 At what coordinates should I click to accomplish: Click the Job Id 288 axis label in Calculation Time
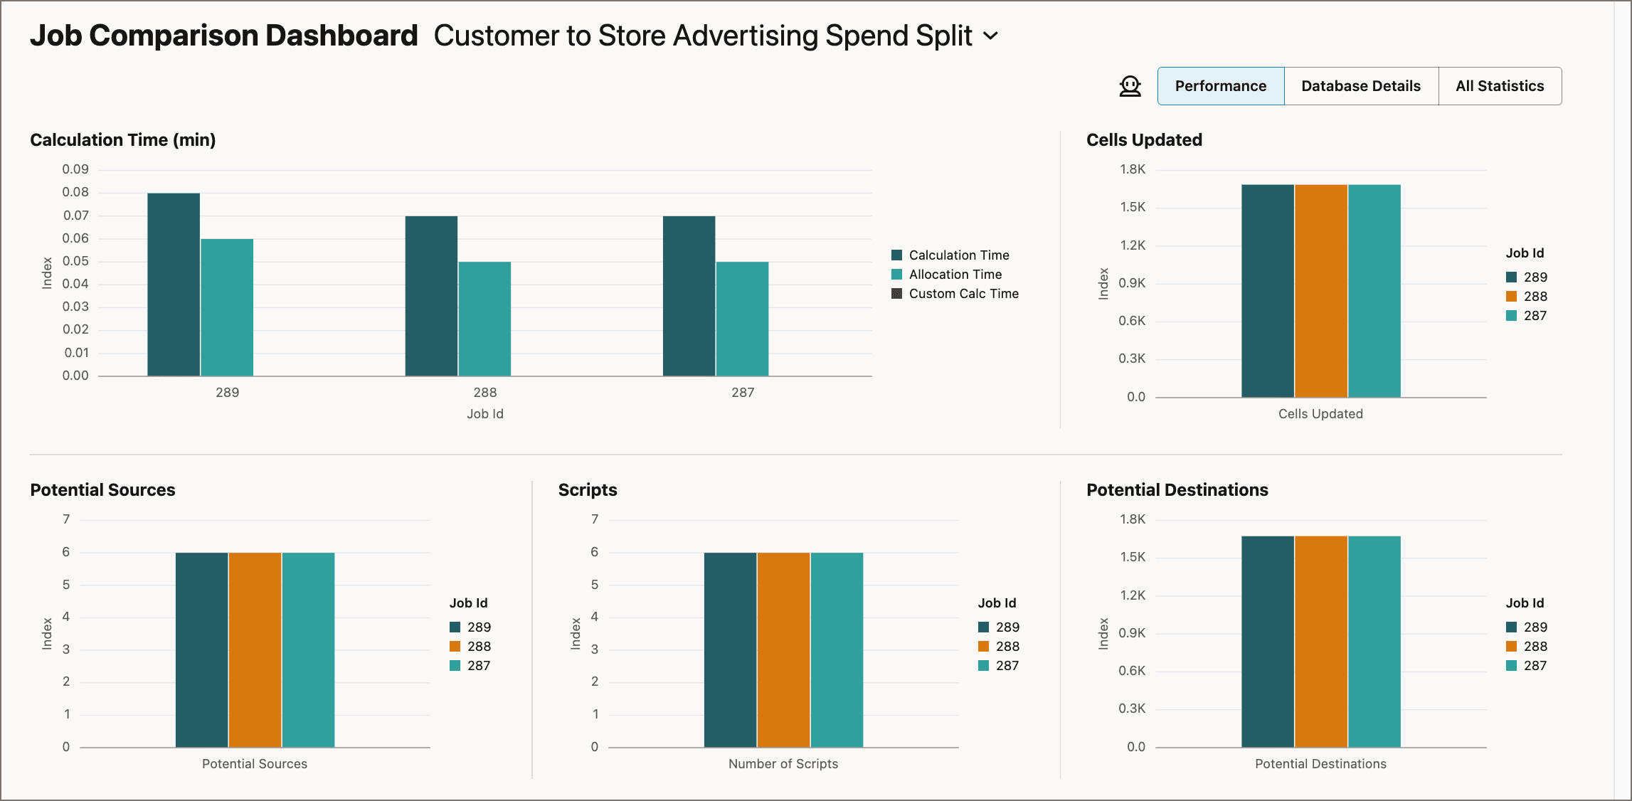pos(484,392)
